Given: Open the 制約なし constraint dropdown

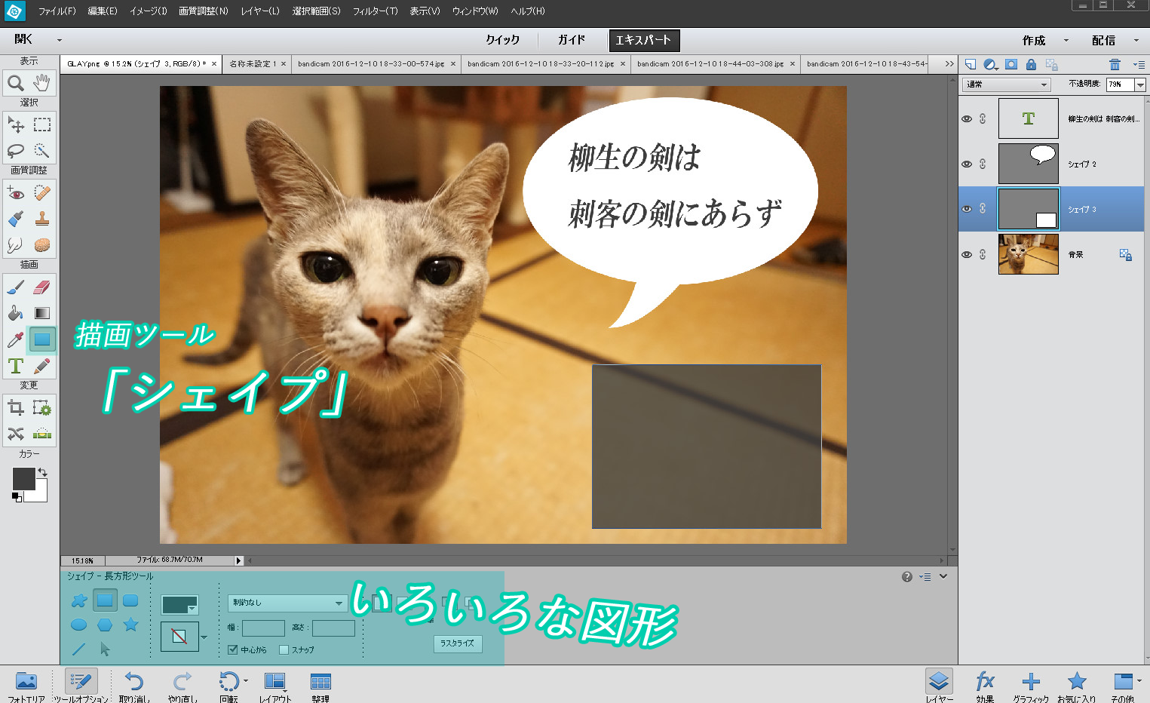Looking at the screenshot, I should click(287, 603).
